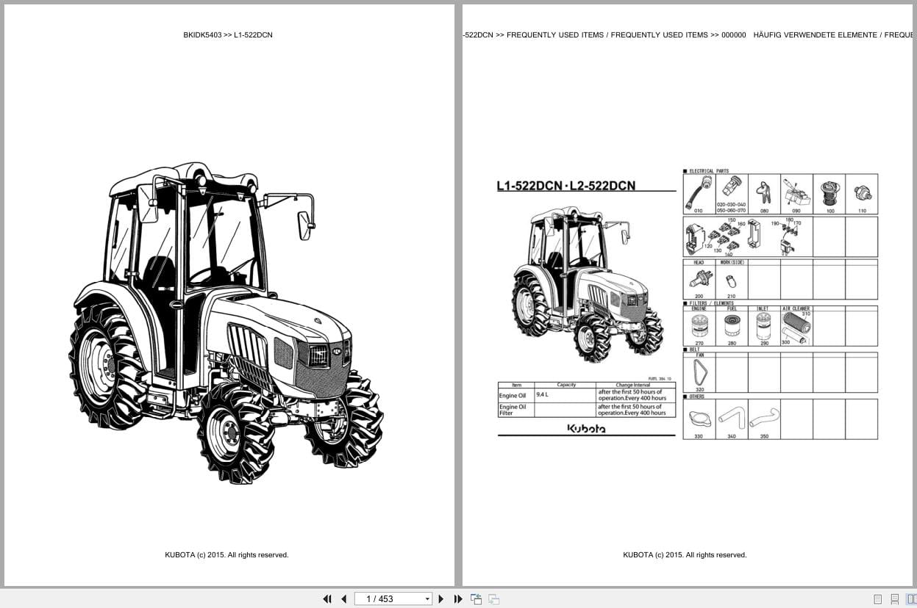917x608 pixels.
Task: Click cap part 330 in Others
Action: [699, 419]
